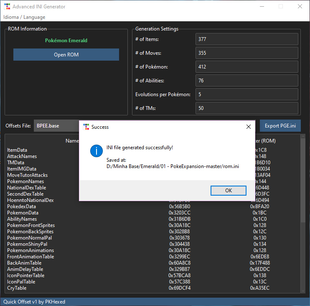Viewport: 310px width, 306px height.
Task: Click the # of TMs field
Action: 246,108
